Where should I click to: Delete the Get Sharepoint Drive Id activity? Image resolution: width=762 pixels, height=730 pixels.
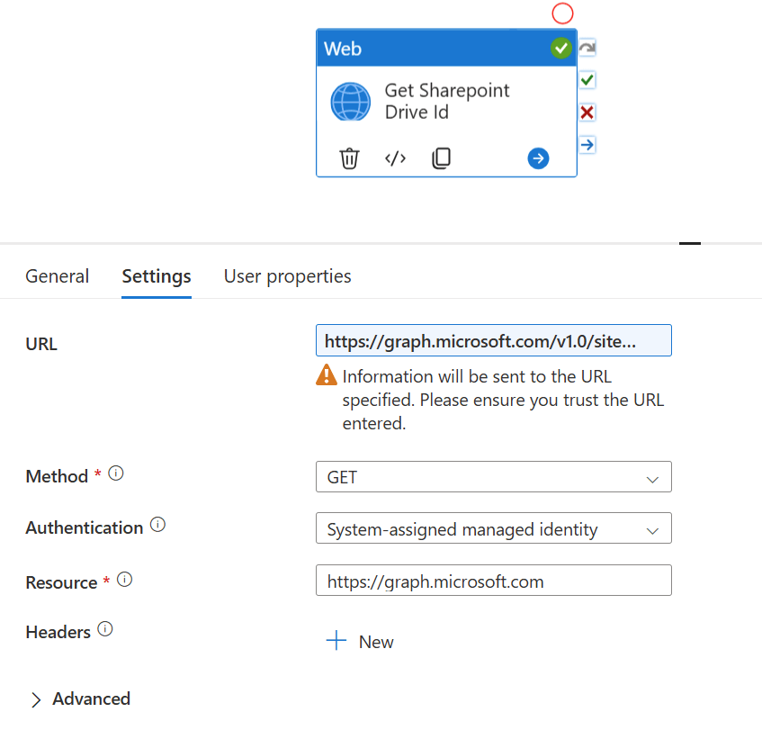point(349,158)
